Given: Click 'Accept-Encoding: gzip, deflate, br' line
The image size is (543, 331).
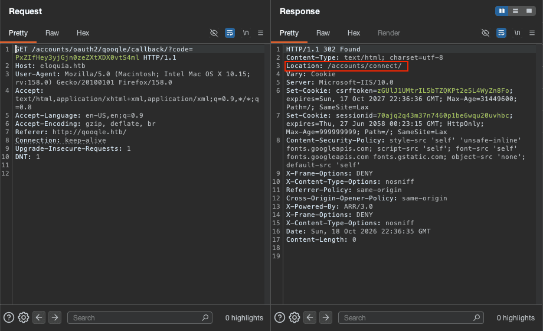Looking at the screenshot, I should click(x=85, y=124).
